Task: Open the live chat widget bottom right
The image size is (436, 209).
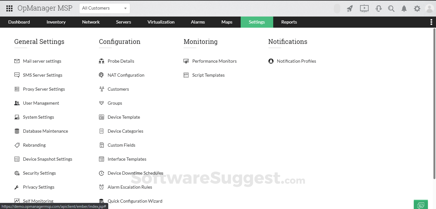Action: (421, 204)
